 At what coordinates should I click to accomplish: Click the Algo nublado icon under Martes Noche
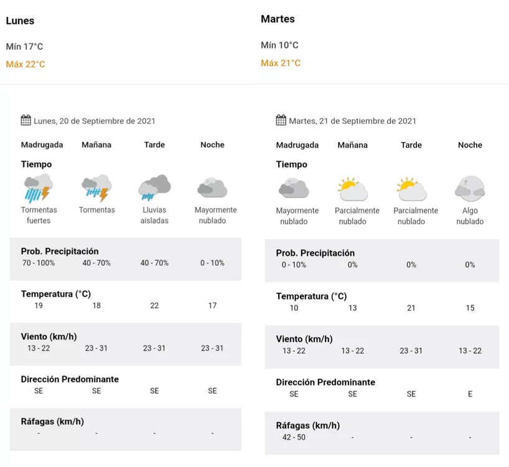[469, 186]
